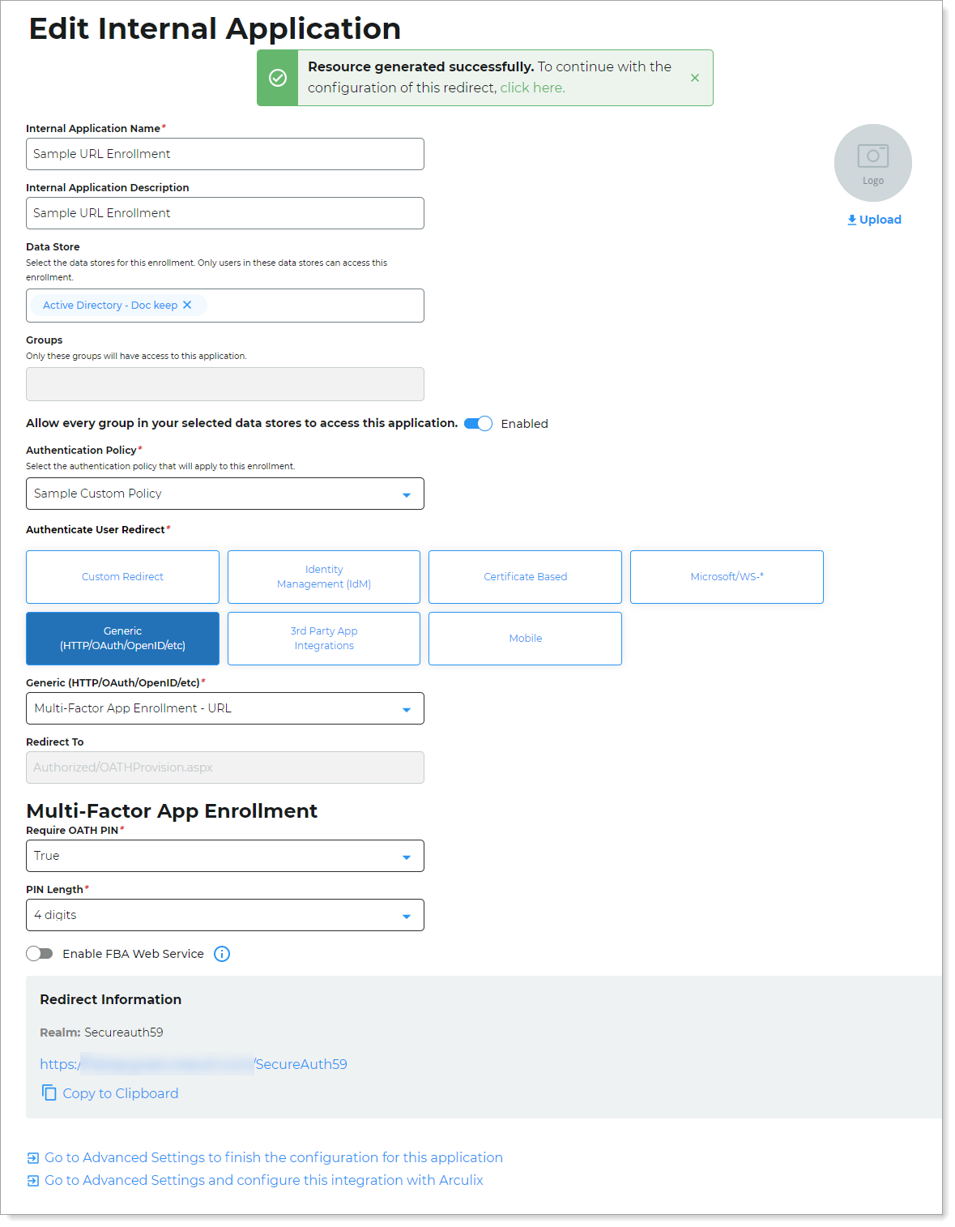The image size is (955, 1227).
Task: Enable the FBA Web Service toggle
Action: tap(39, 954)
